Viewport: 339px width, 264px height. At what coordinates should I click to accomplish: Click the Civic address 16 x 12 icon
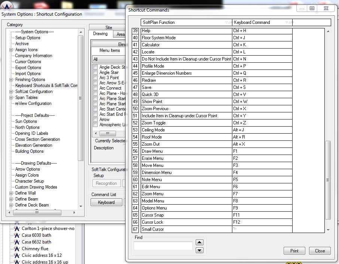click(16, 255)
